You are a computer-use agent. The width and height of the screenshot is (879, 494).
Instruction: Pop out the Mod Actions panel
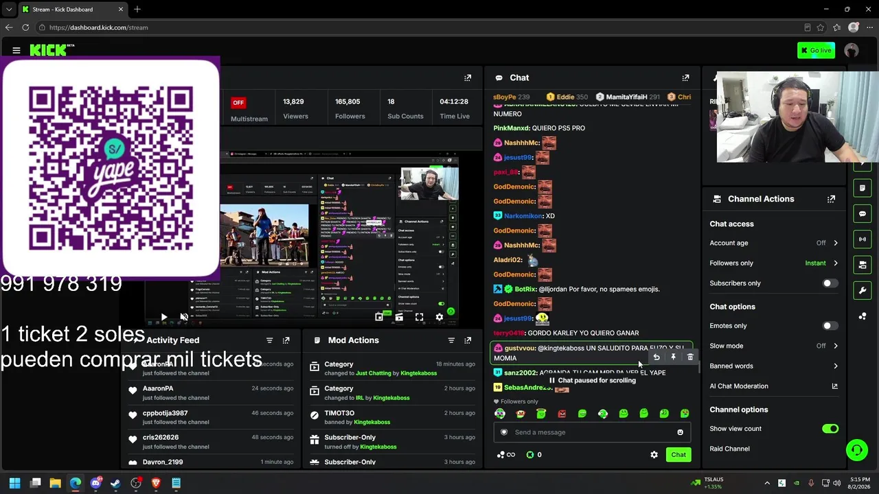[x=468, y=340]
